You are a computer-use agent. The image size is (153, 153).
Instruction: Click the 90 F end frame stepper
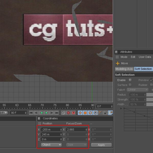click(x=25, y=113)
